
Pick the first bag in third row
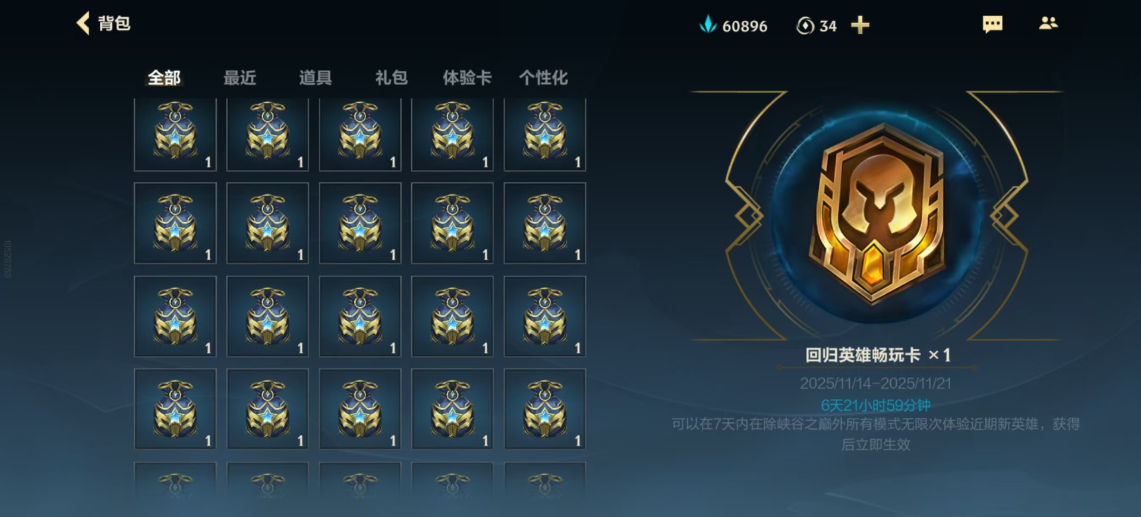click(175, 316)
